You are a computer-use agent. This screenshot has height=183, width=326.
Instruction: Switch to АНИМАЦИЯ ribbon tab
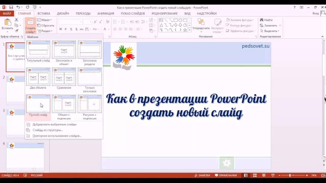coord(106,13)
